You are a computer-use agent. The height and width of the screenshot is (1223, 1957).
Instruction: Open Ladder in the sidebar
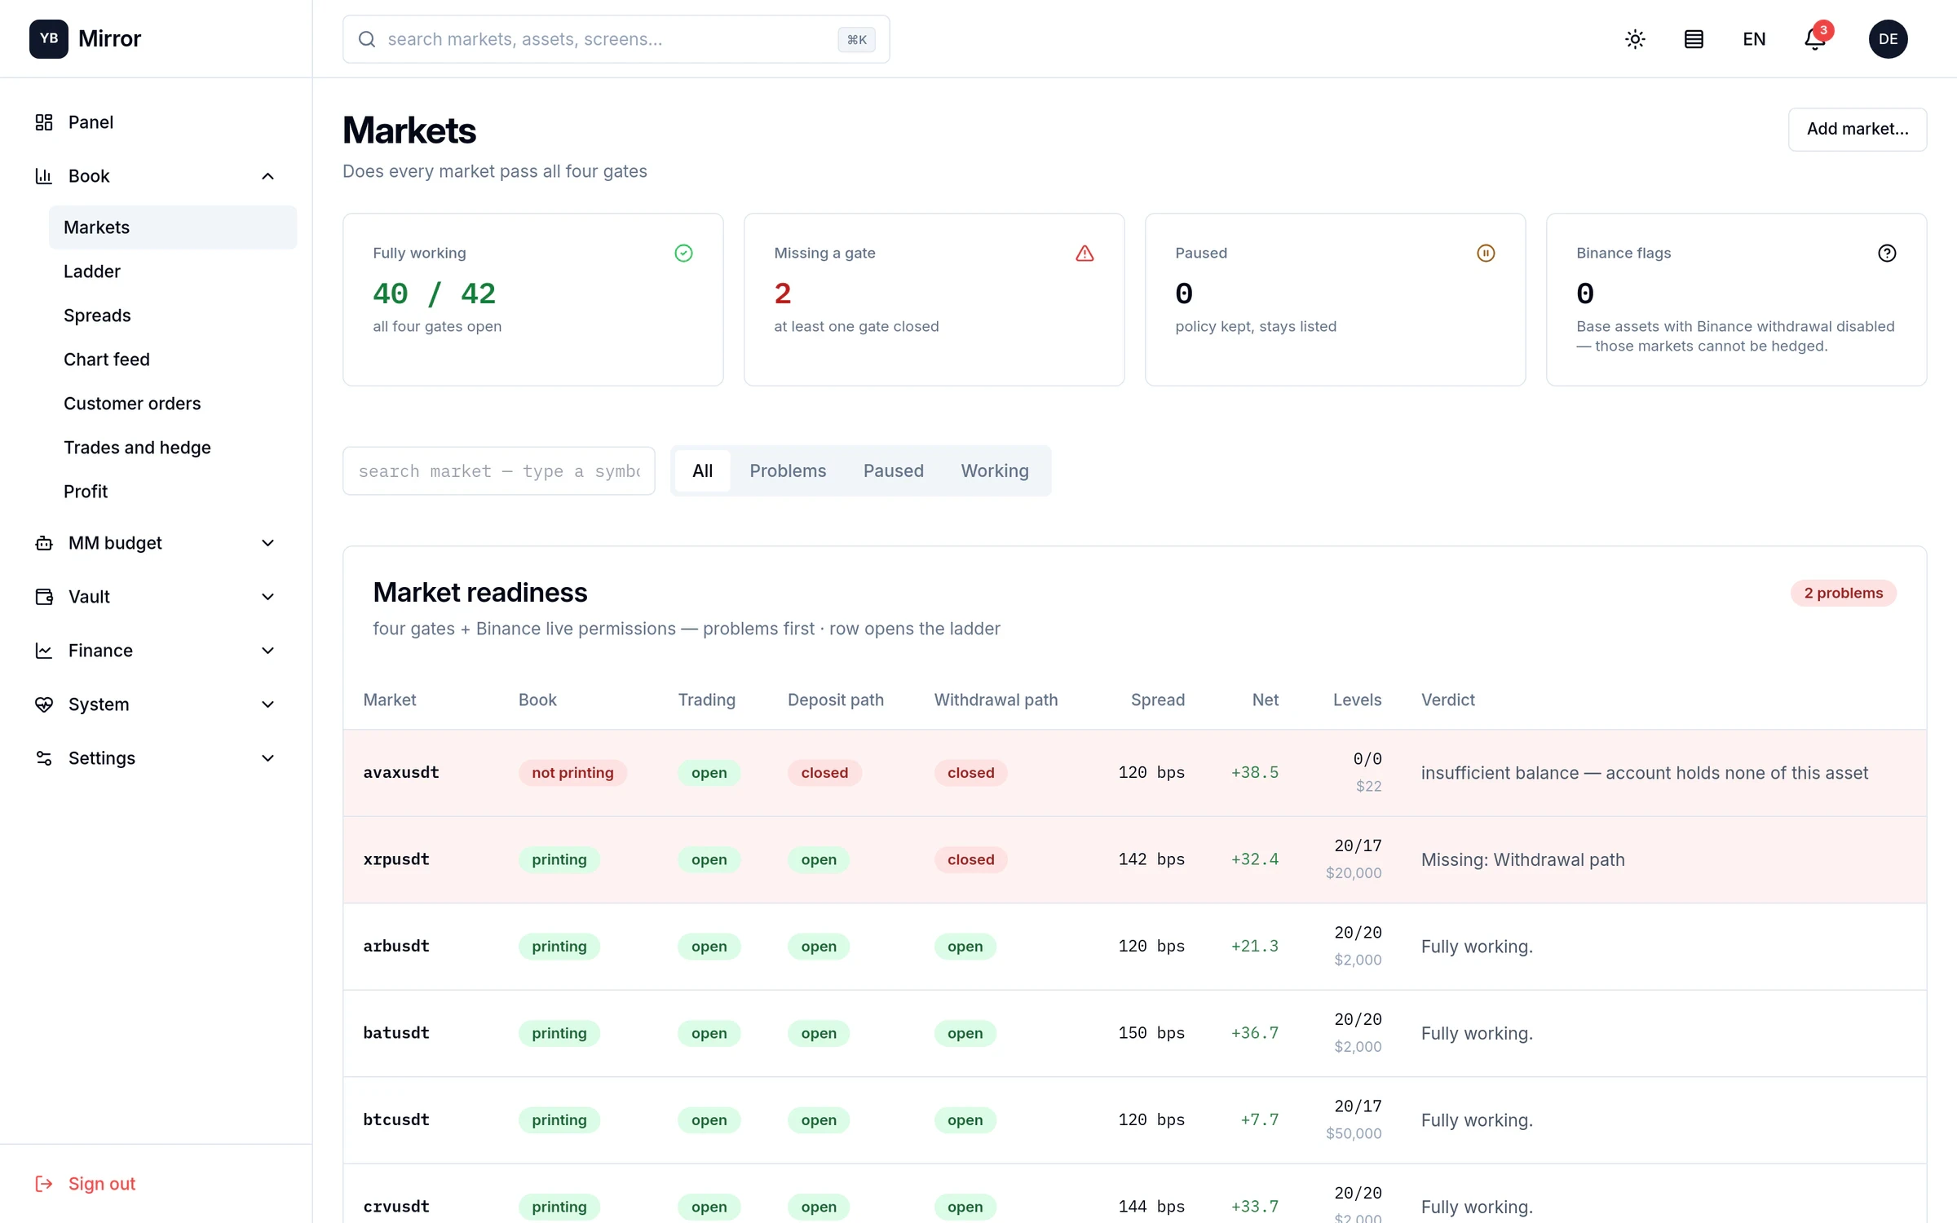[x=173, y=272]
